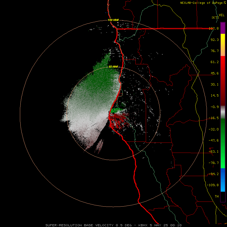Click the -109.8 legend value
This screenshot has height=227, width=227.
click(x=213, y=185)
